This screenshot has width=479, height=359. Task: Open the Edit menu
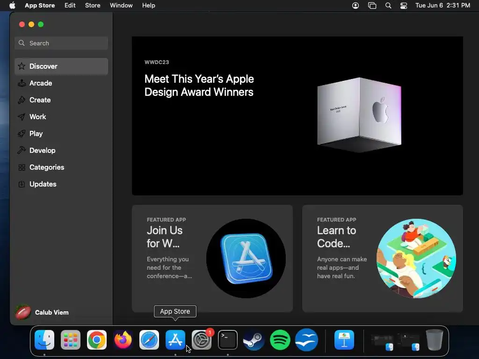pyautogui.click(x=70, y=6)
